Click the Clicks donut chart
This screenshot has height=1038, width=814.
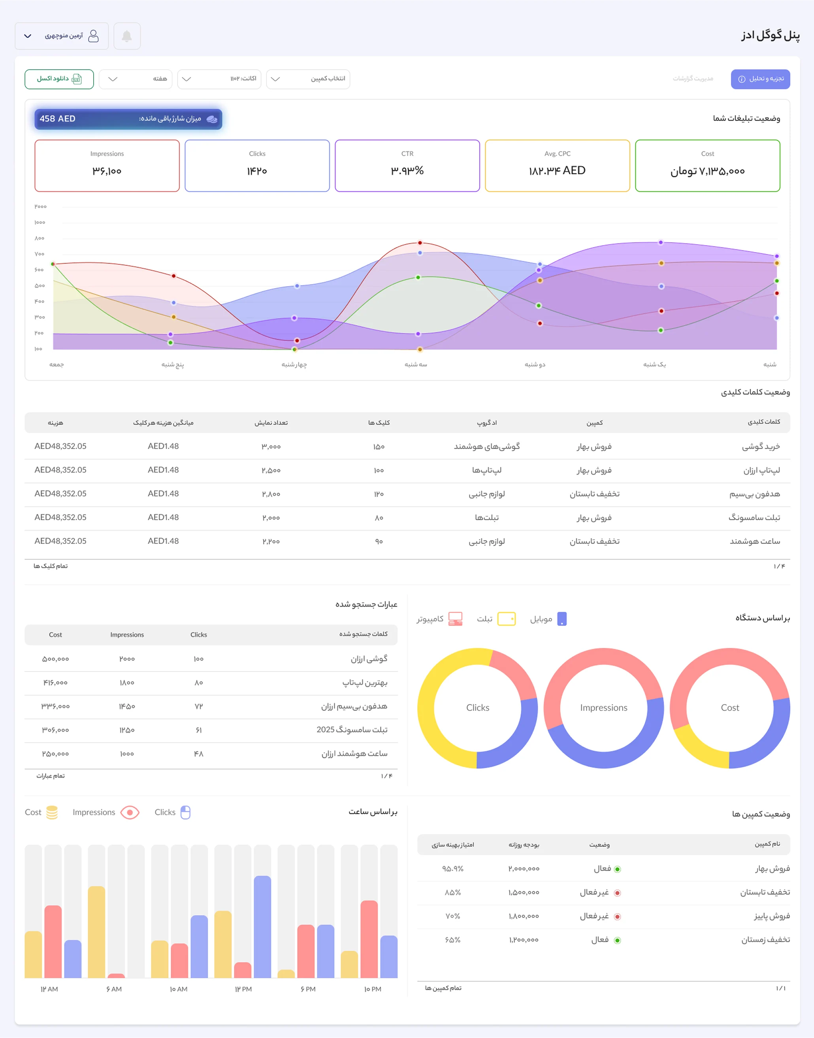pyautogui.click(x=478, y=708)
